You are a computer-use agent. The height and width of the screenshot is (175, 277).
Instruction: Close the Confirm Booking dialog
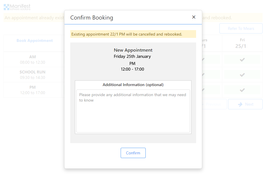194,17
